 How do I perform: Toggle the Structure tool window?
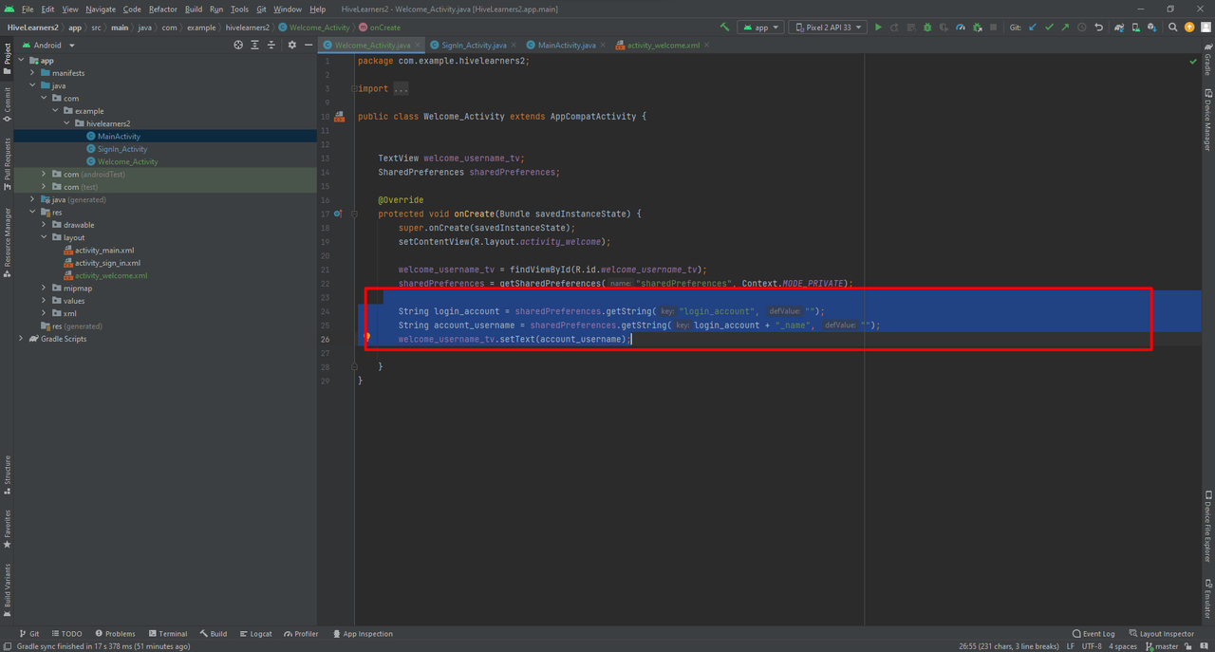(7, 475)
